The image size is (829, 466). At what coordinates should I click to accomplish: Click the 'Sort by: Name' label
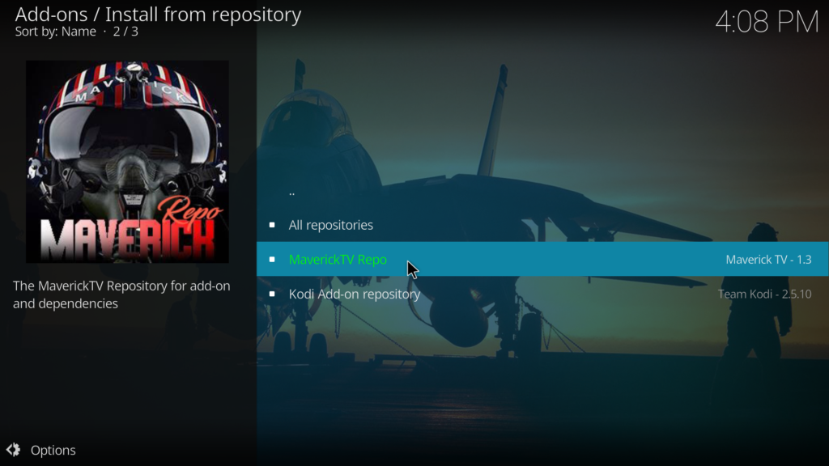click(x=56, y=32)
